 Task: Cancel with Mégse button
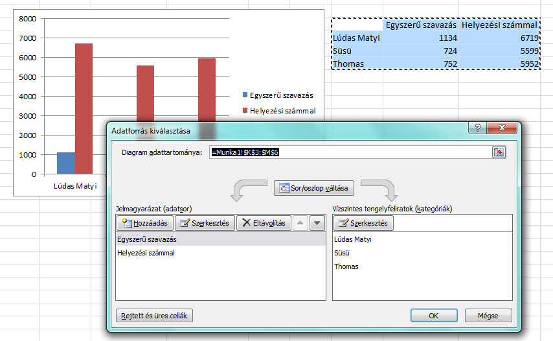(x=488, y=316)
